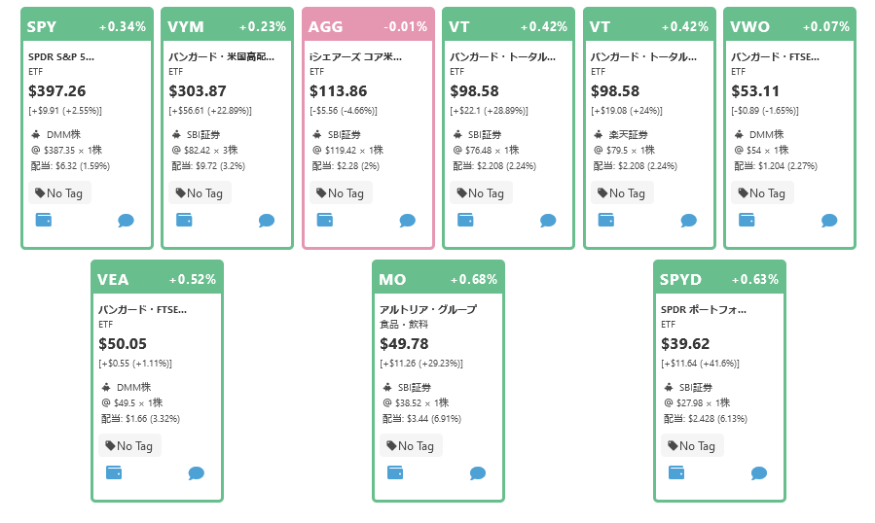Open comments on the VYM card
This screenshot has height=523, width=875.
coord(267,221)
